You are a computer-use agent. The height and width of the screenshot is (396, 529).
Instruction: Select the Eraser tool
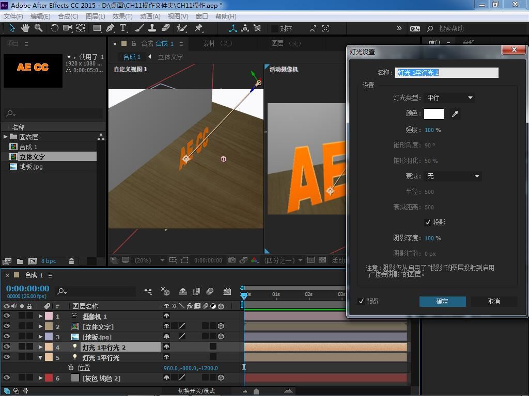click(x=166, y=28)
